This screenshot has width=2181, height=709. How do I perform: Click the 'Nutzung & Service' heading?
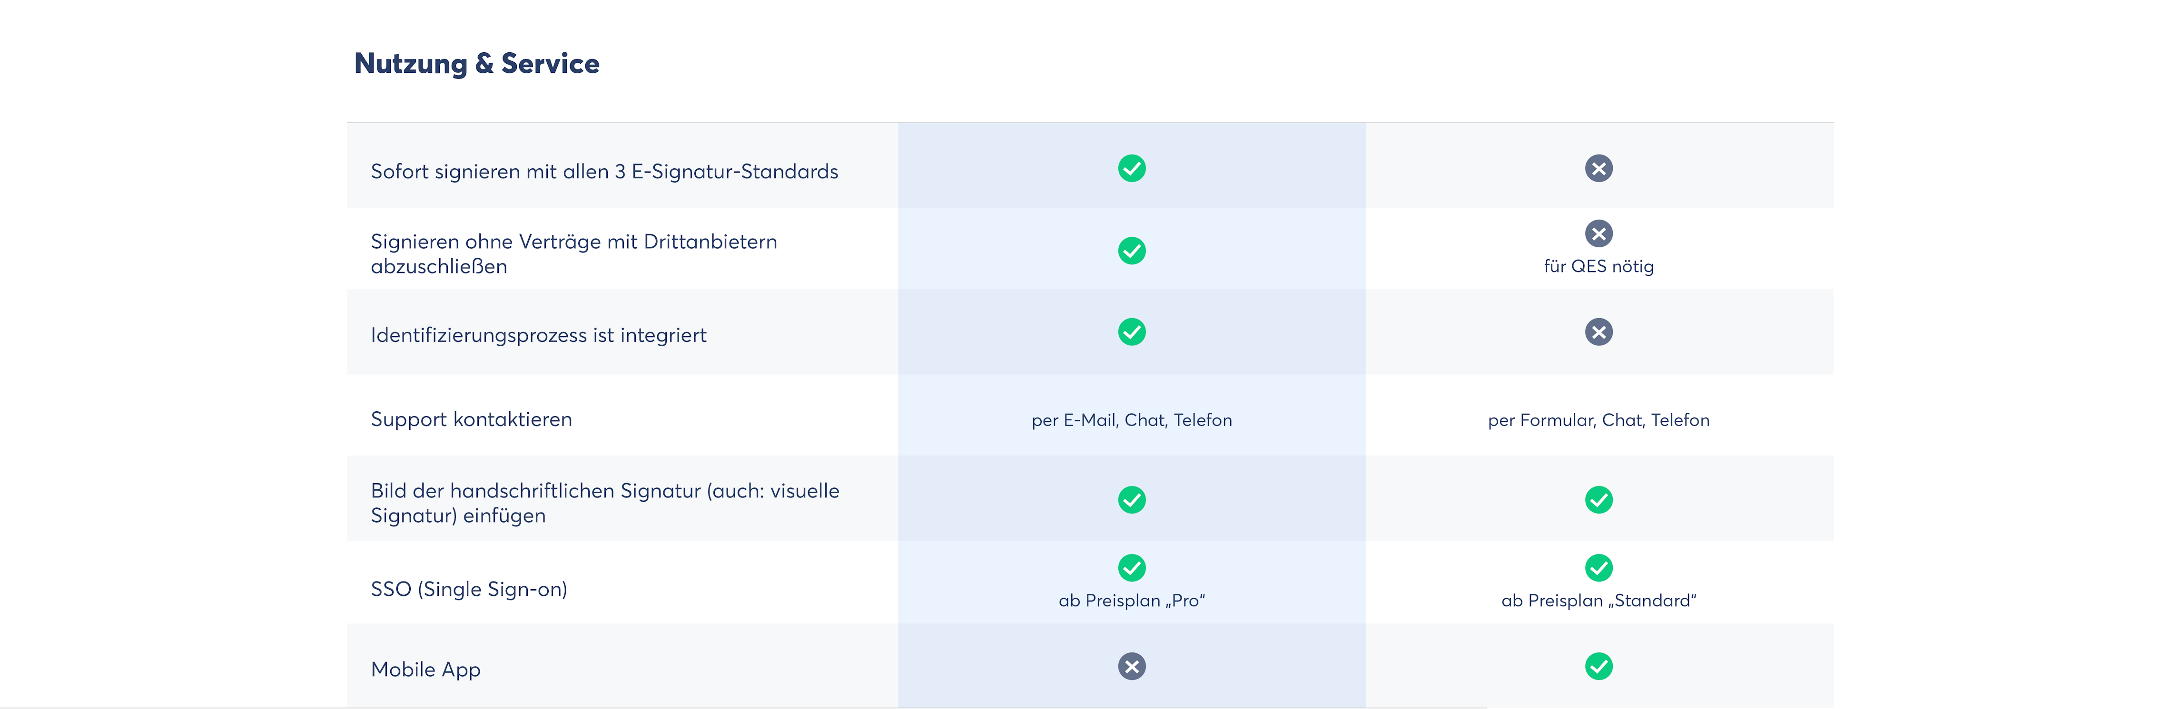click(477, 63)
